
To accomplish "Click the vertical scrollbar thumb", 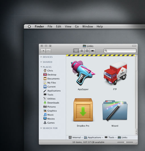I will pyautogui.click(x=136, y=64).
